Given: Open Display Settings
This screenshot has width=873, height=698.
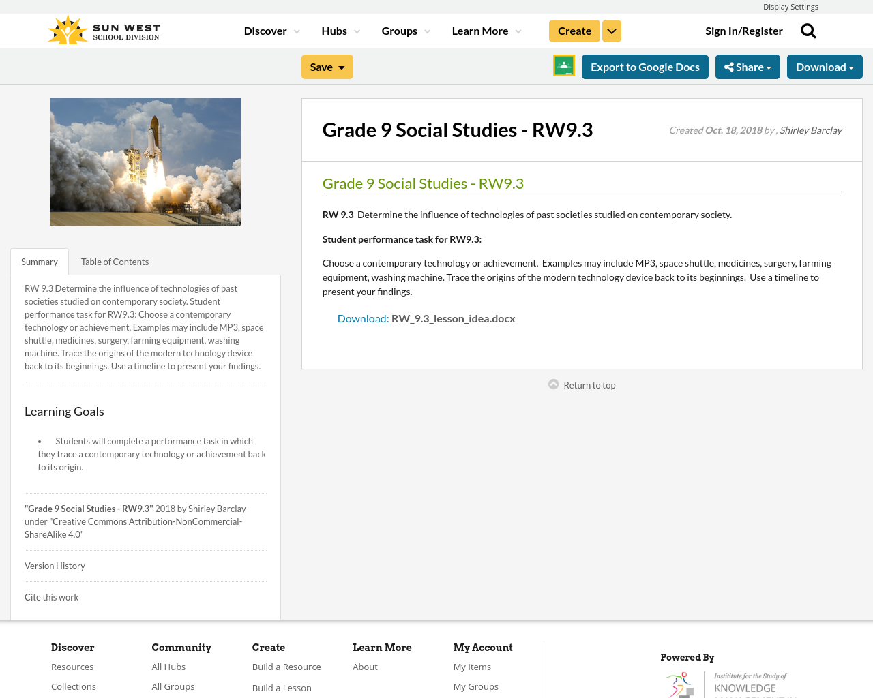Looking at the screenshot, I should [x=790, y=6].
